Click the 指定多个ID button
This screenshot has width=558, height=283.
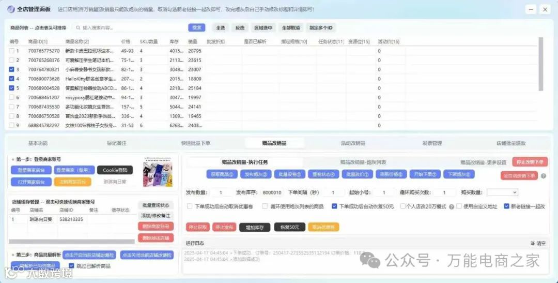[x=321, y=27]
